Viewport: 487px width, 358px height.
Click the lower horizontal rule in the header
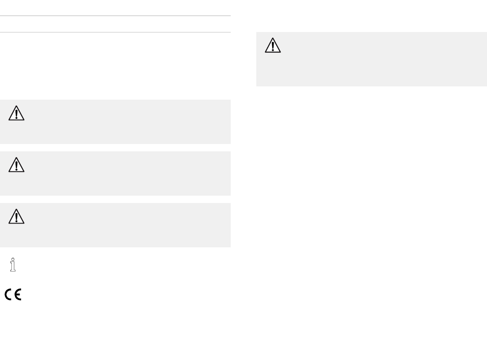point(115,32)
